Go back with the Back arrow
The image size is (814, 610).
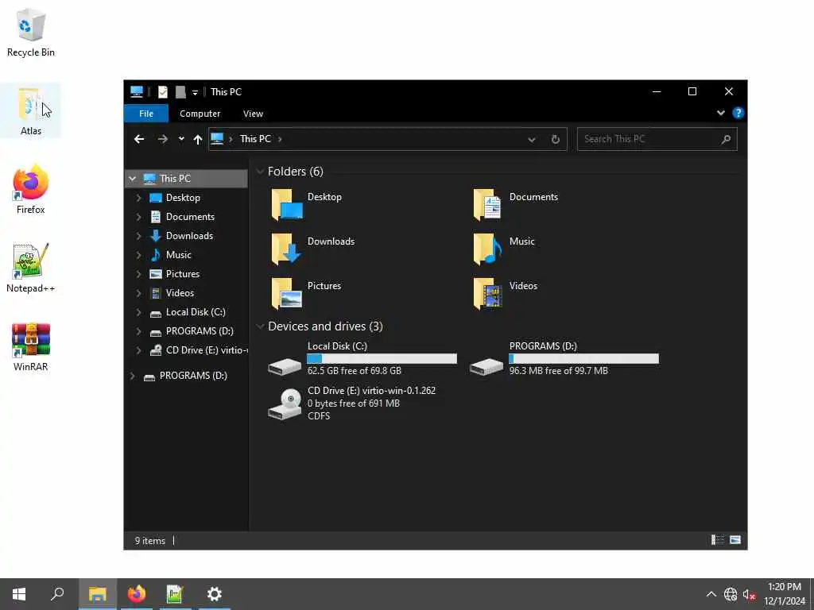click(139, 139)
